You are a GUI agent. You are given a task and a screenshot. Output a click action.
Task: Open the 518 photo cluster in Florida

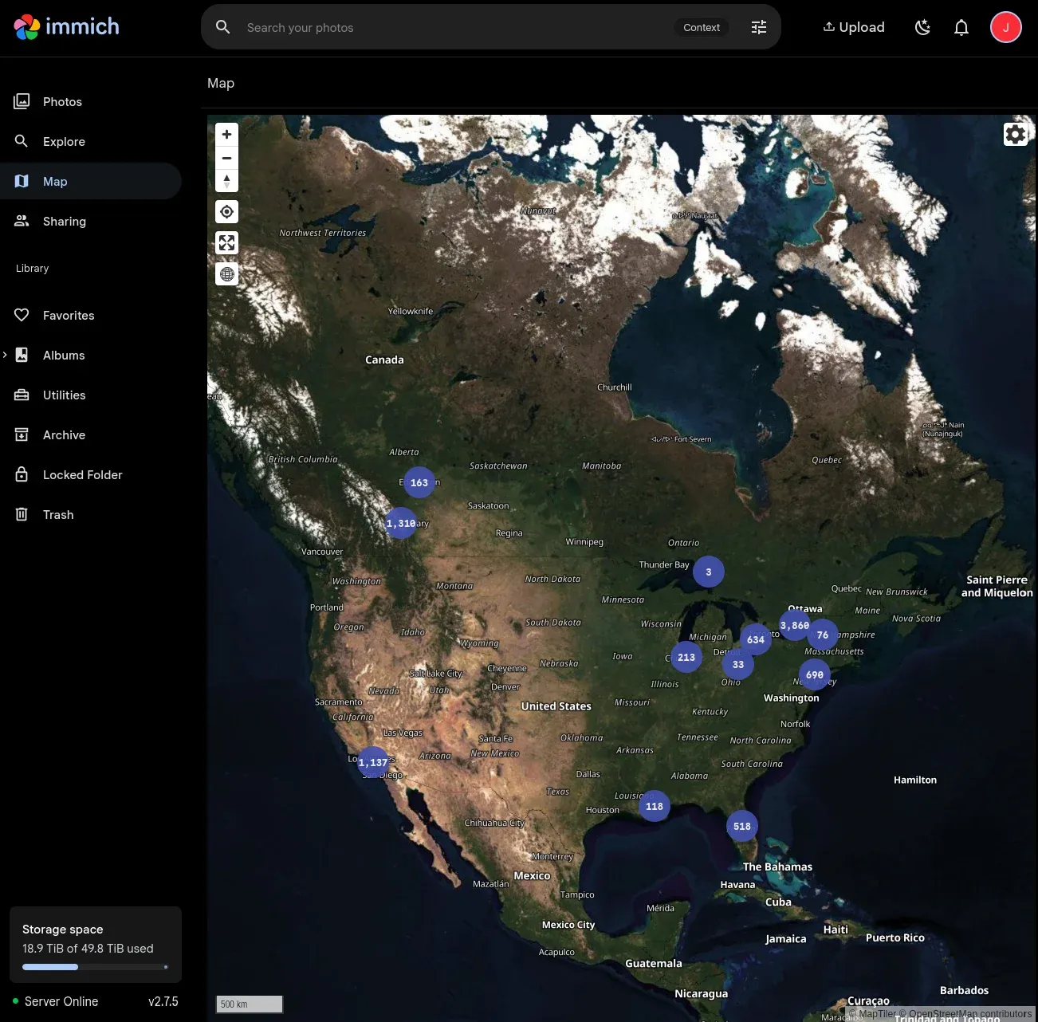point(742,826)
